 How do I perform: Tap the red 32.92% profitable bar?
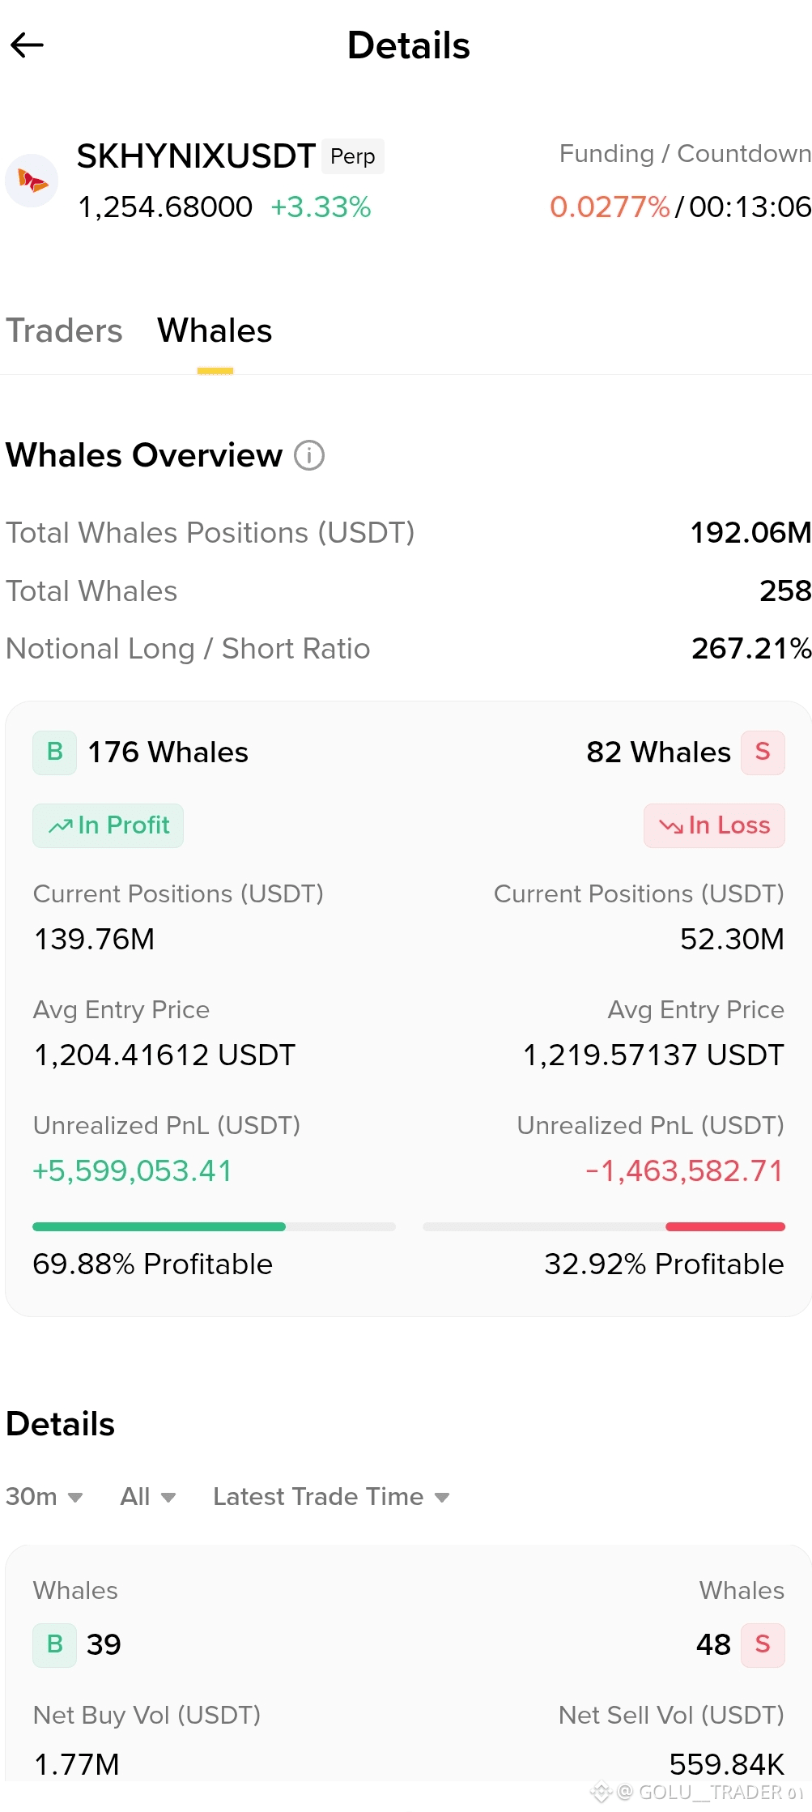coord(725,1226)
